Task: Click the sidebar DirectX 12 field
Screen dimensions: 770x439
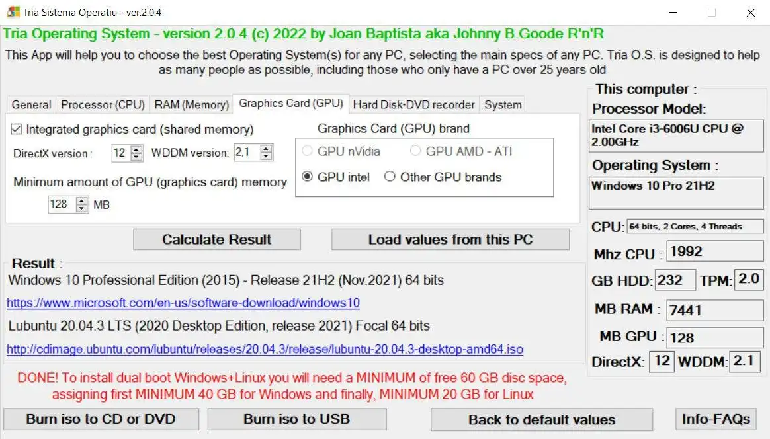Action: click(662, 361)
